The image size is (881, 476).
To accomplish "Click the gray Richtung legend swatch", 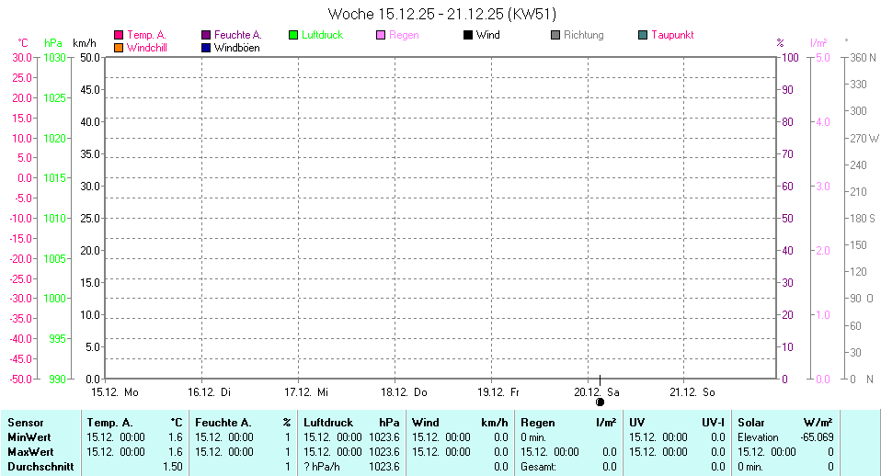I will click(x=555, y=35).
